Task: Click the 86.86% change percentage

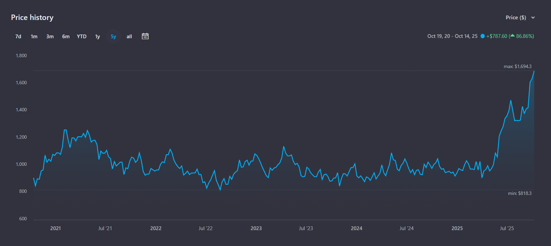Action: [525, 36]
